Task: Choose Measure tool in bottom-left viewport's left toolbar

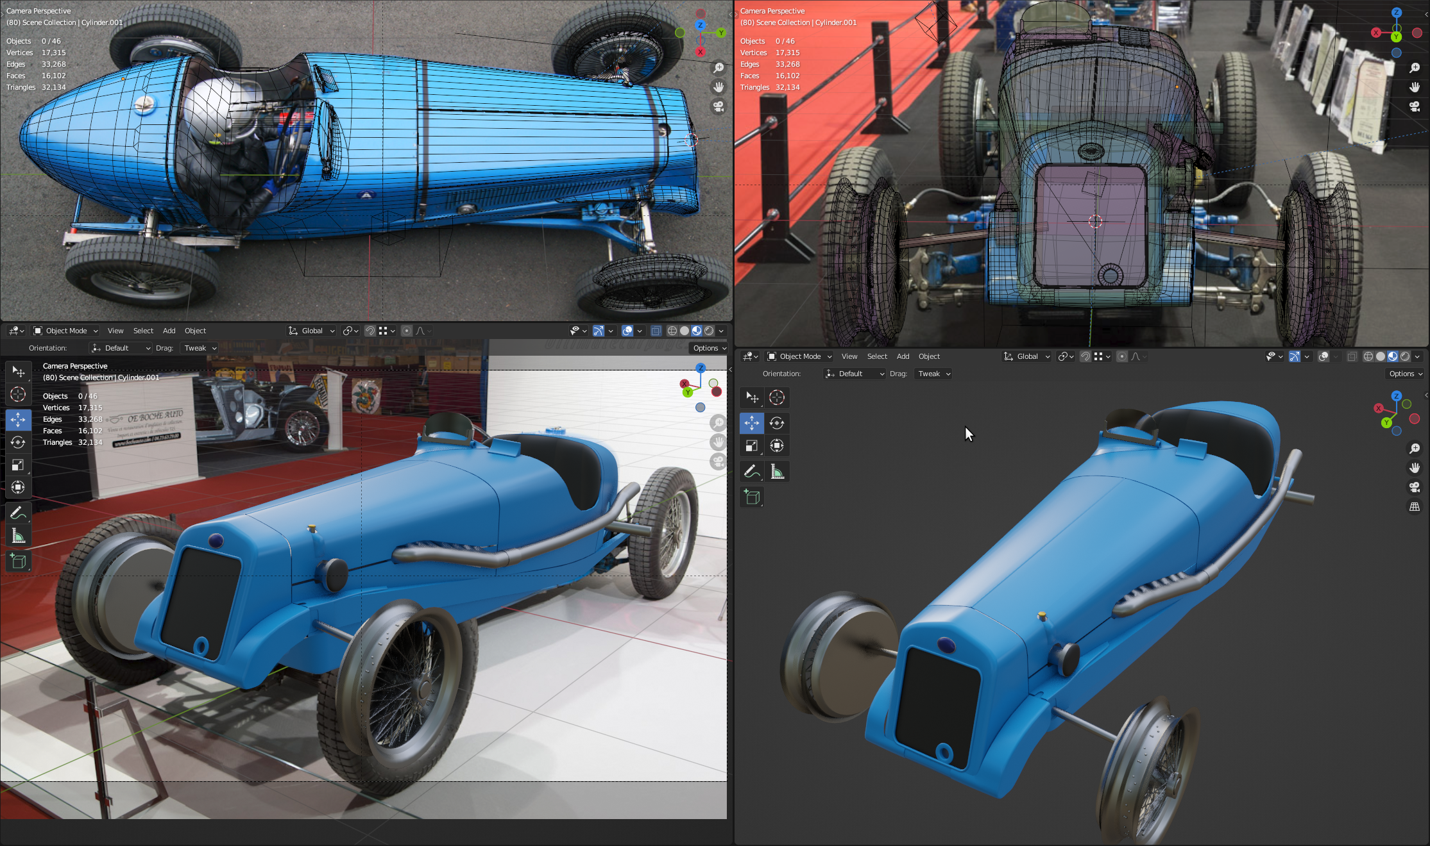Action: (x=18, y=536)
